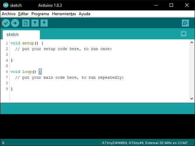Click the ATtiny44 board status text
Screen dimensions: 195x146
click(144, 143)
